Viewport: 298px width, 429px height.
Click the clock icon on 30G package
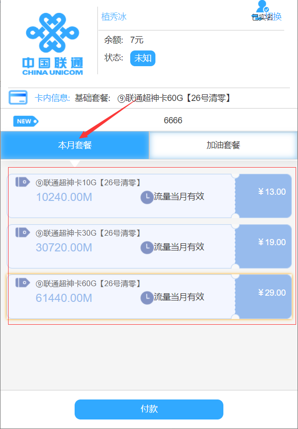click(147, 248)
